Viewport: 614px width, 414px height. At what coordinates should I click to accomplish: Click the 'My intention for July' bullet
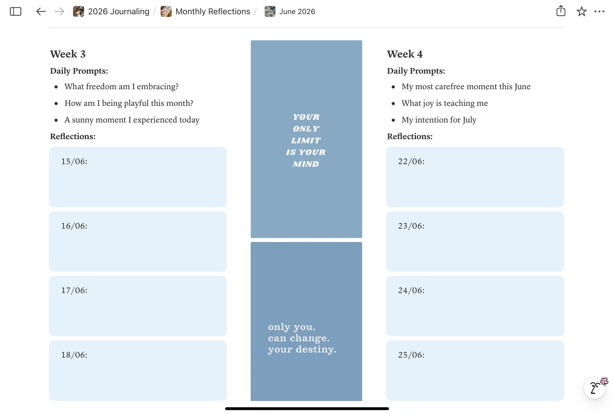tap(439, 120)
